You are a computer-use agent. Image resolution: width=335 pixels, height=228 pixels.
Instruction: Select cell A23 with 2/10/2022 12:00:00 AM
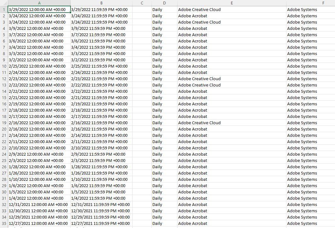coord(39,148)
